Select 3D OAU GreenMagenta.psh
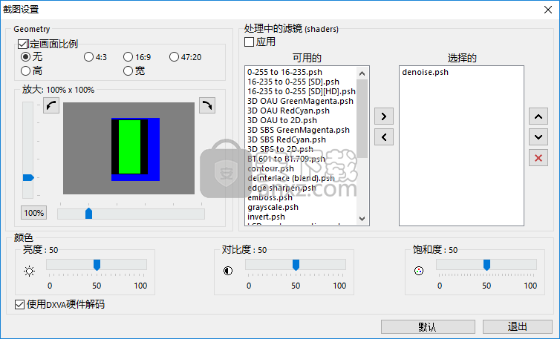The image size is (560, 339). point(300,101)
